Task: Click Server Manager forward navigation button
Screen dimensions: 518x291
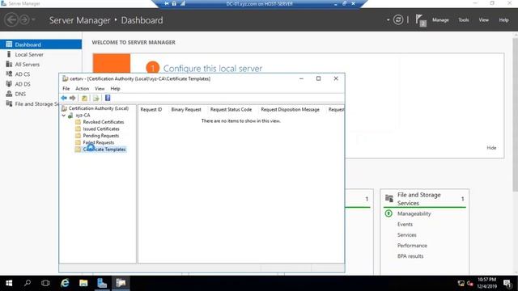Action: coord(24,19)
